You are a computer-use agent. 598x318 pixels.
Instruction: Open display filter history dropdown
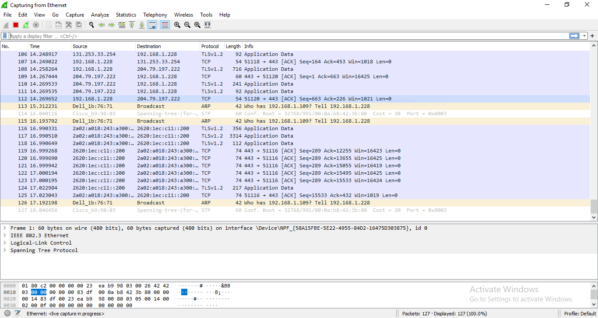point(584,36)
